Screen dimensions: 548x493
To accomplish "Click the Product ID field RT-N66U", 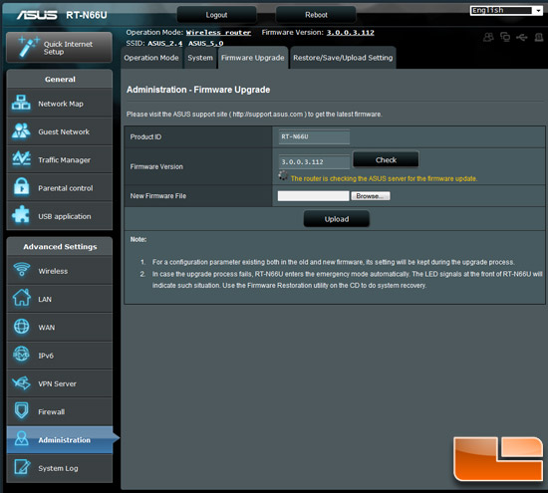I will coord(314,136).
